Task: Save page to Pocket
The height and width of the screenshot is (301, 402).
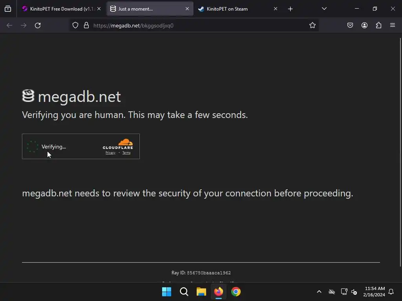Action: coord(350,25)
